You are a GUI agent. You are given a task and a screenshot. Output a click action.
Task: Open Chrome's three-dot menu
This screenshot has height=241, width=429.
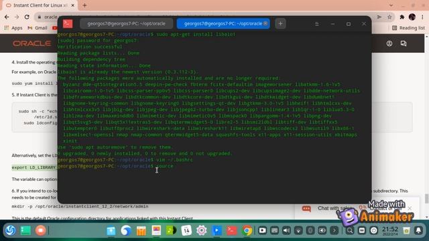pos(422,17)
